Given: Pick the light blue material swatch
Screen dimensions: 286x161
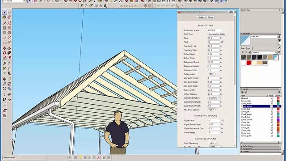Looking at the screenshot, I should [x=276, y=58].
